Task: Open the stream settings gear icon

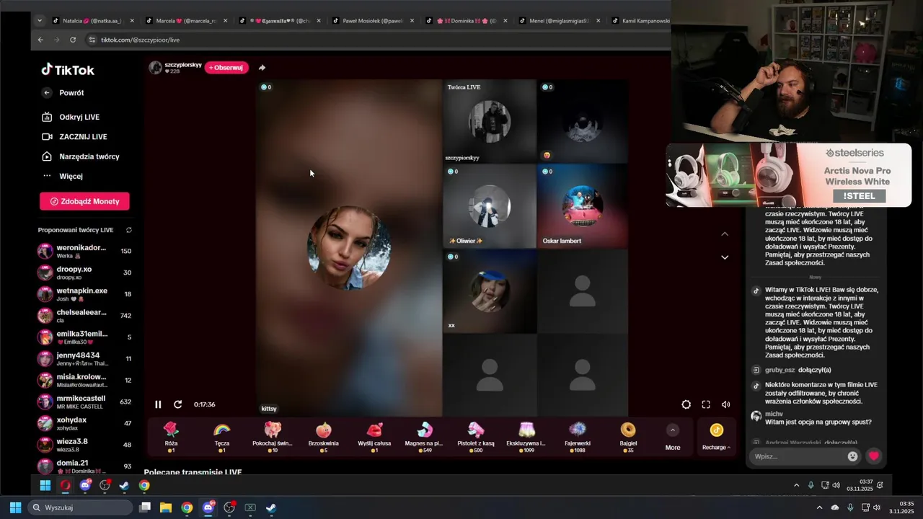Action: [x=686, y=405]
